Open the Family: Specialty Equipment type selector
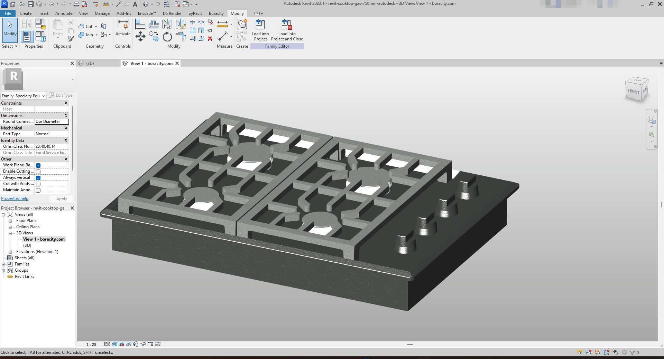This screenshot has height=359, width=664. click(x=24, y=96)
